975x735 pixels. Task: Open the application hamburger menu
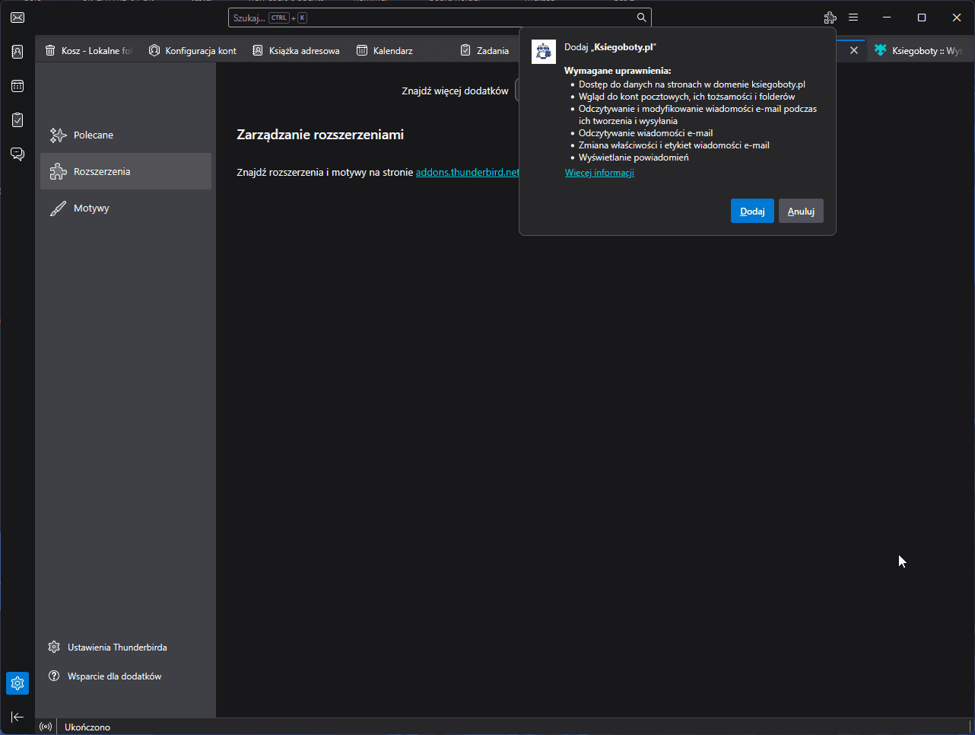(x=853, y=17)
